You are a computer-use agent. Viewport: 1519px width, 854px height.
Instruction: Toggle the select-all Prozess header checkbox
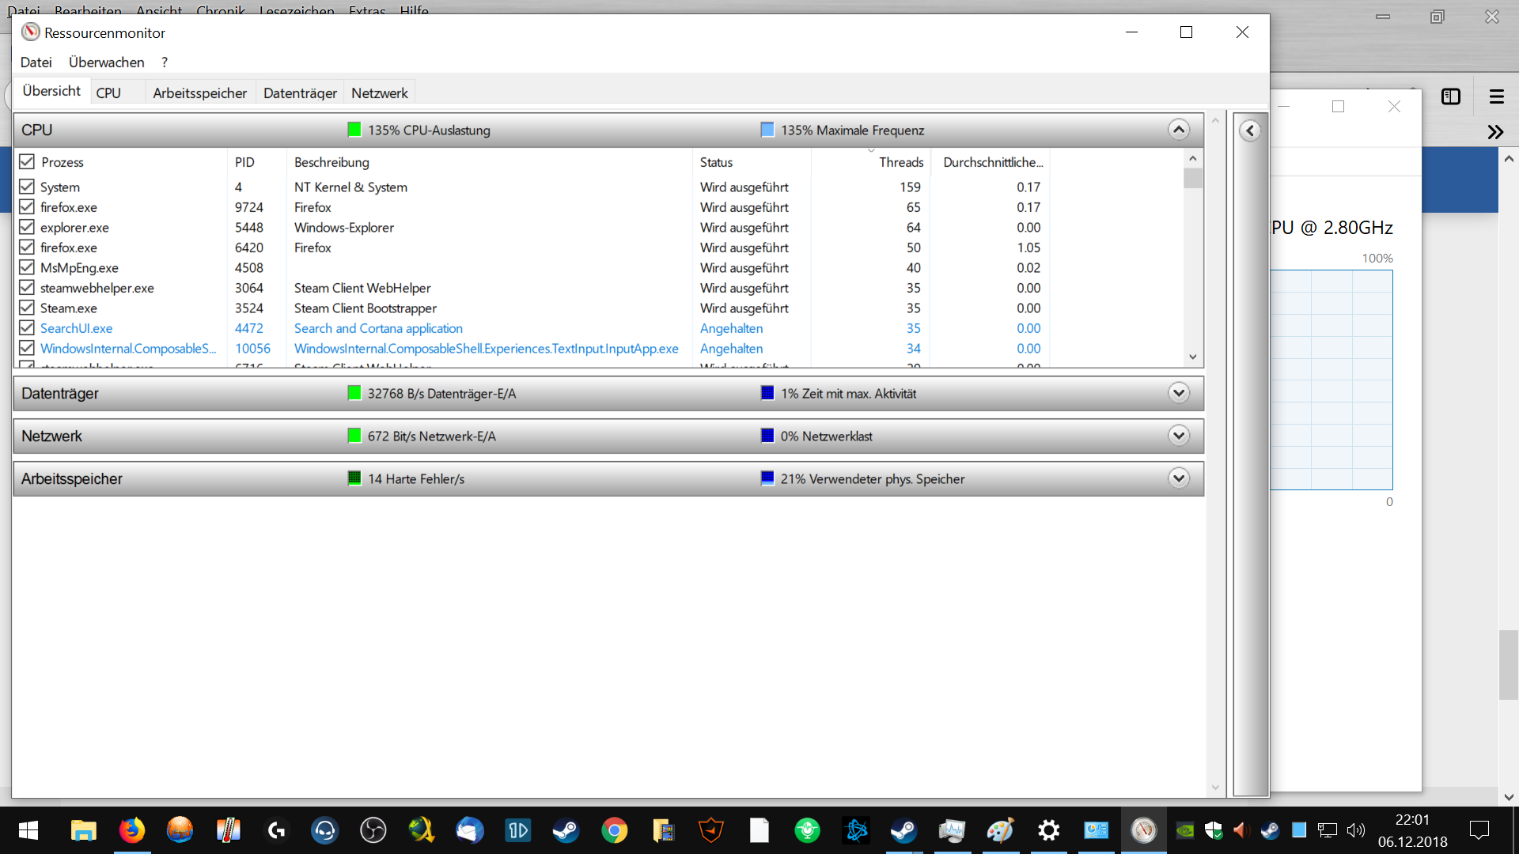(x=27, y=161)
